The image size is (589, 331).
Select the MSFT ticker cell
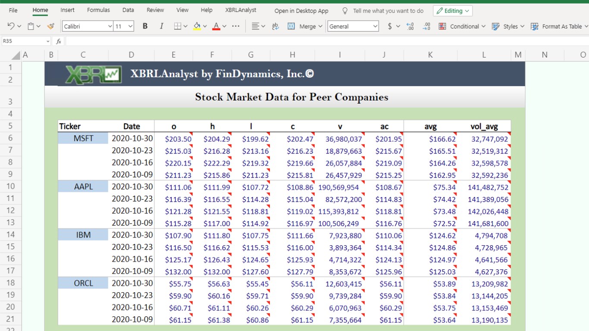[x=83, y=139]
